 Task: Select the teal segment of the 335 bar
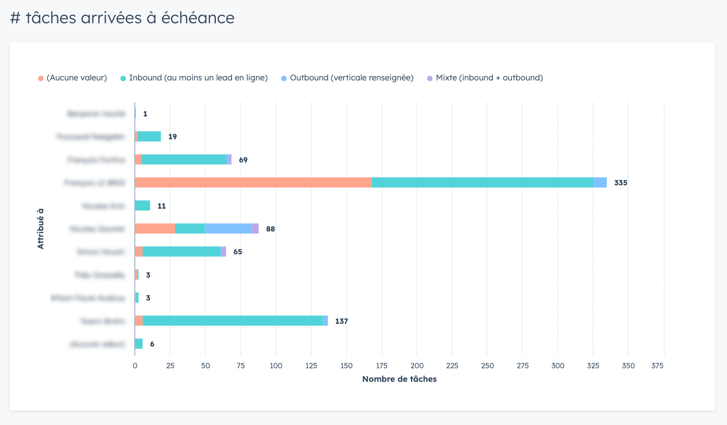tap(482, 182)
